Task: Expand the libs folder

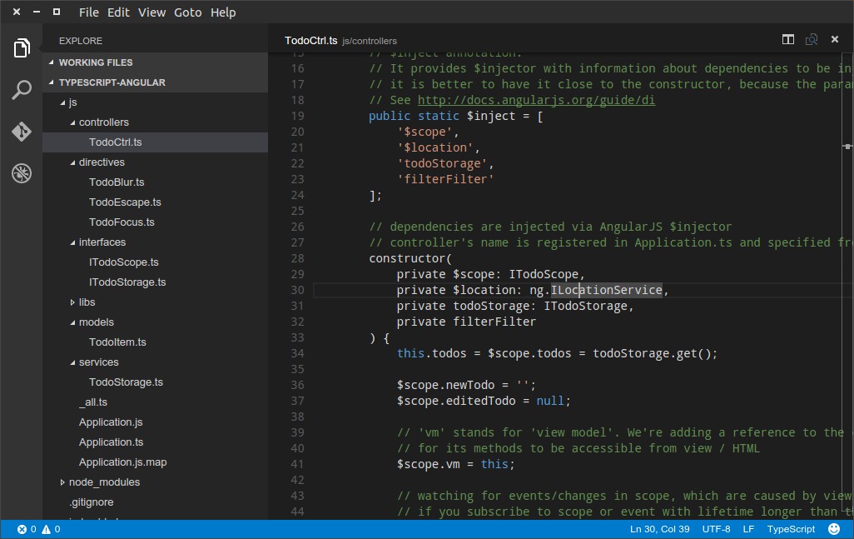Action: click(72, 302)
